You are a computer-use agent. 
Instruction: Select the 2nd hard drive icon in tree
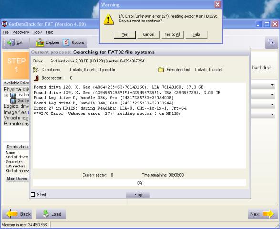pos(13,101)
